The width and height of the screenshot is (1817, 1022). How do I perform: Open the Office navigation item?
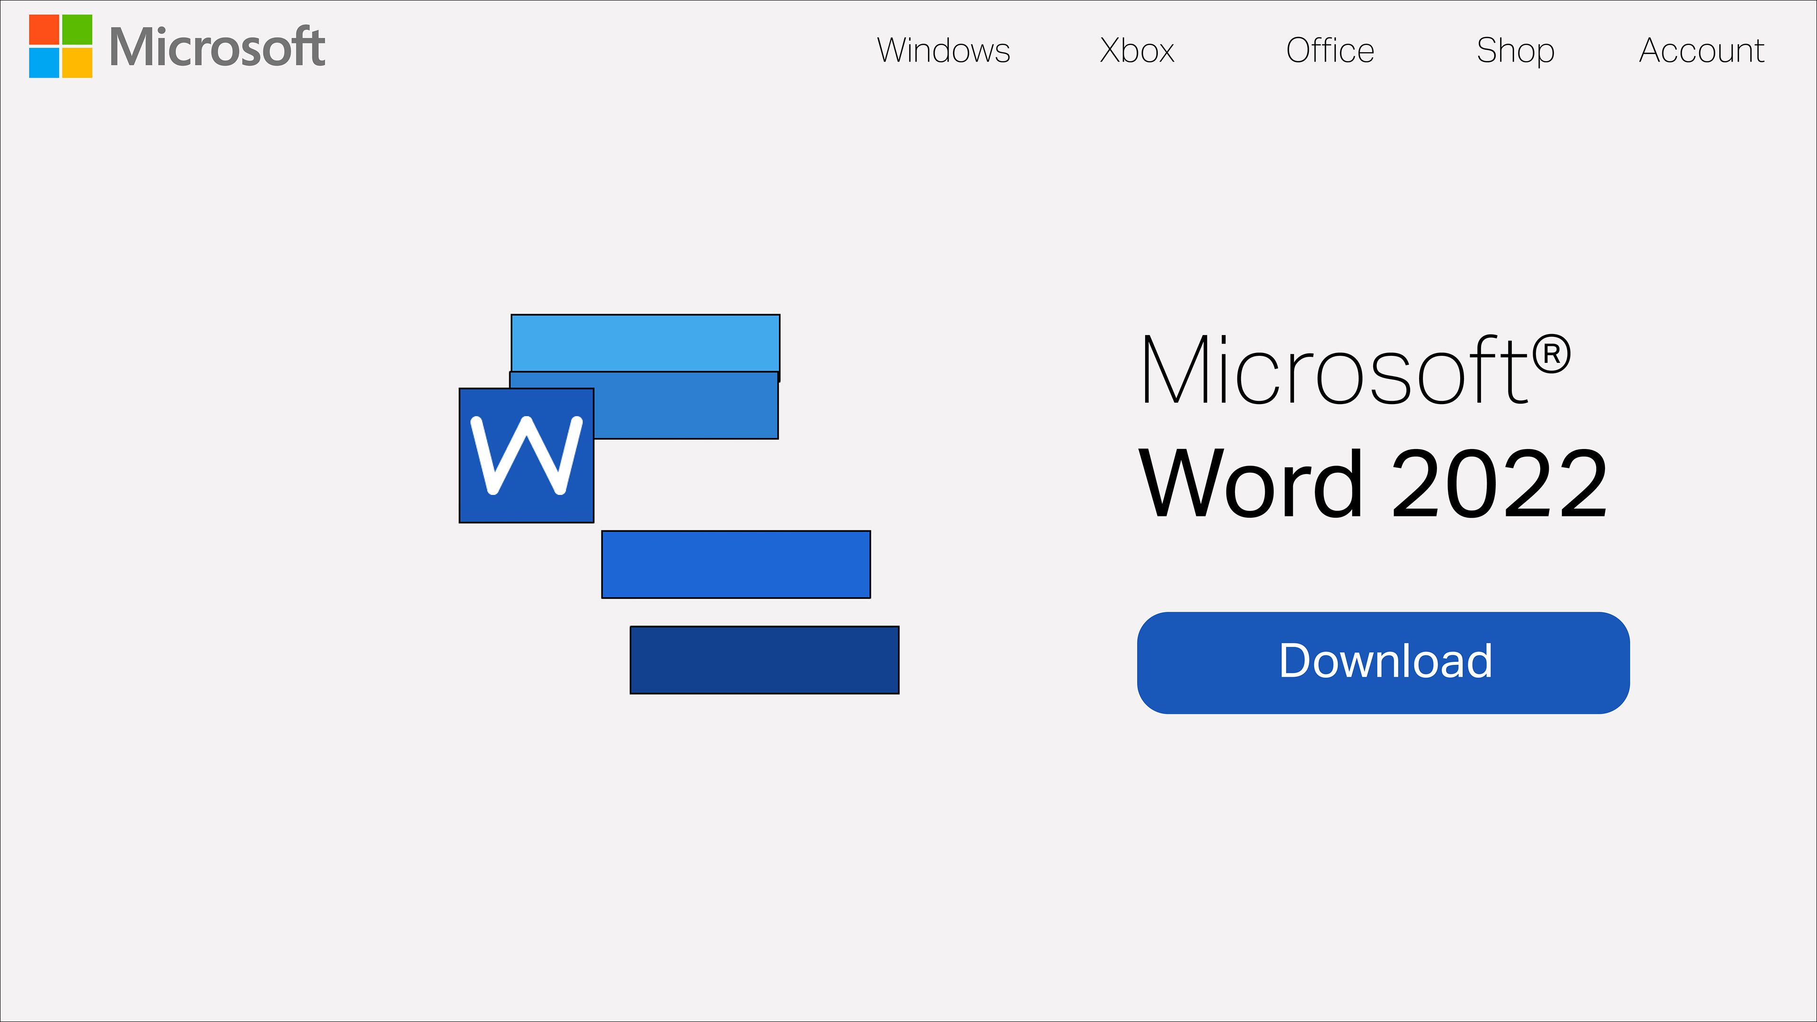[x=1330, y=50]
